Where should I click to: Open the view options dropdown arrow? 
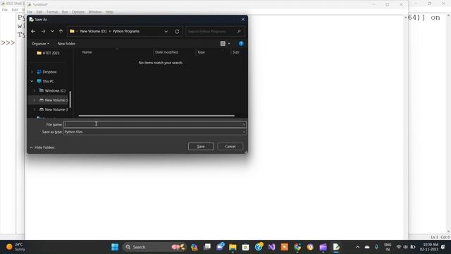(x=229, y=44)
